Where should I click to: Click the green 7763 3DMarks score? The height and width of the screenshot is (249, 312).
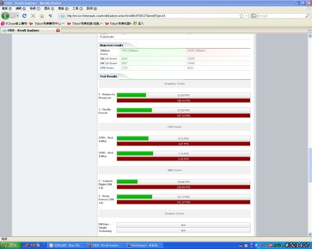coord(130,51)
